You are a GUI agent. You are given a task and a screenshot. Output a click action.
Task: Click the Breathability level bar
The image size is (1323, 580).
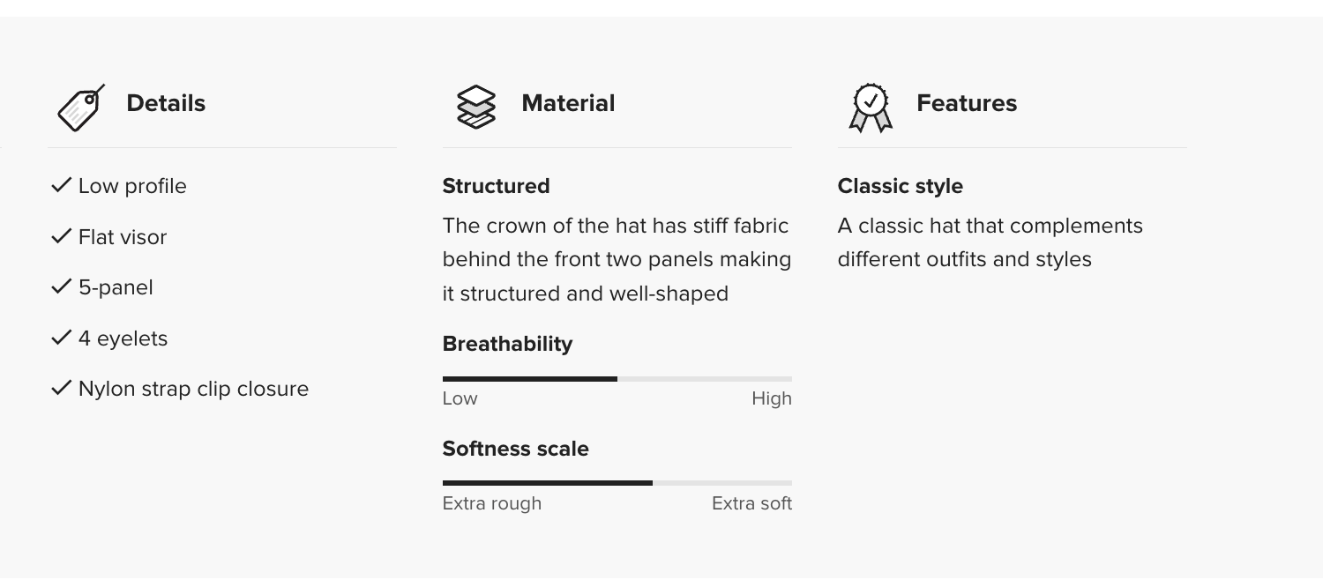click(x=617, y=379)
